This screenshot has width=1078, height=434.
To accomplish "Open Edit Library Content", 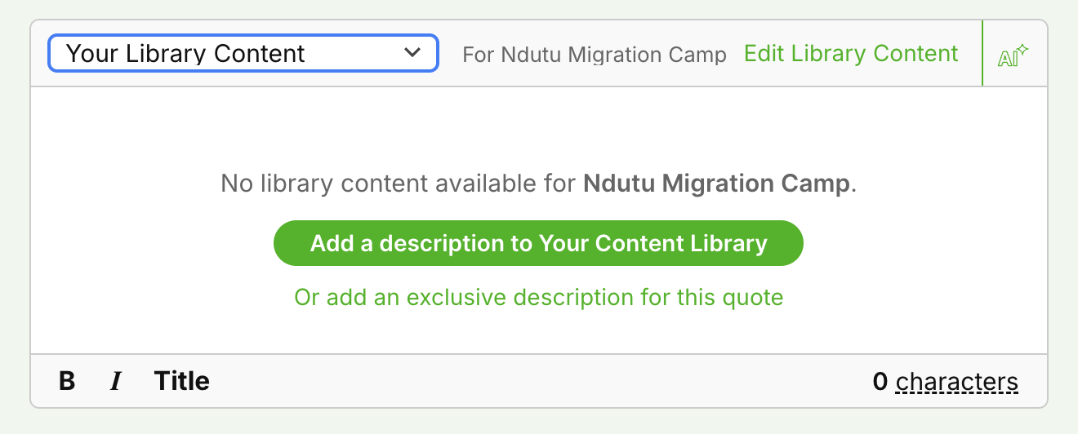I will (851, 54).
